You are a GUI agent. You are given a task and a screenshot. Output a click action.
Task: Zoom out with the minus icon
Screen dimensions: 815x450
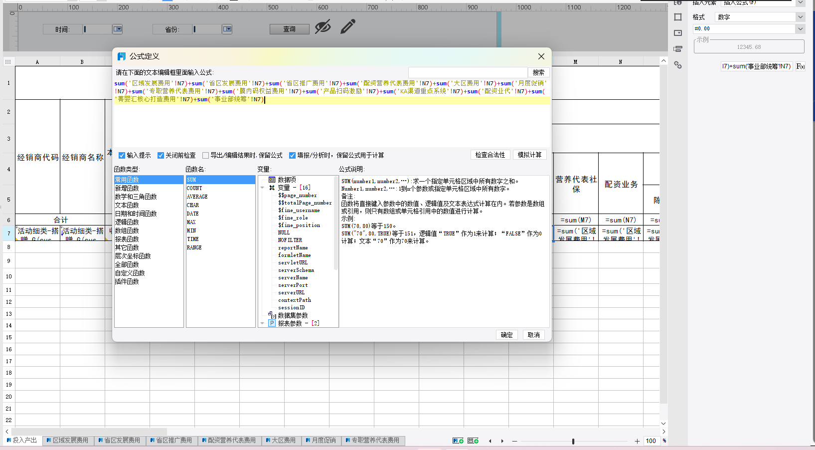click(x=514, y=441)
